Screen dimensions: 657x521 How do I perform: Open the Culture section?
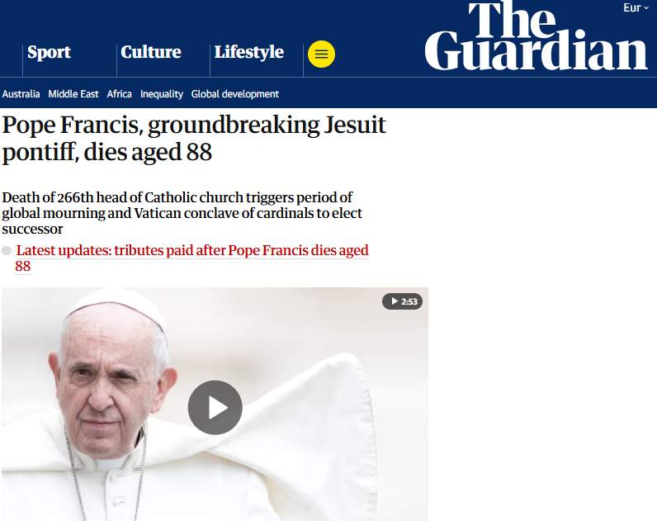[151, 52]
